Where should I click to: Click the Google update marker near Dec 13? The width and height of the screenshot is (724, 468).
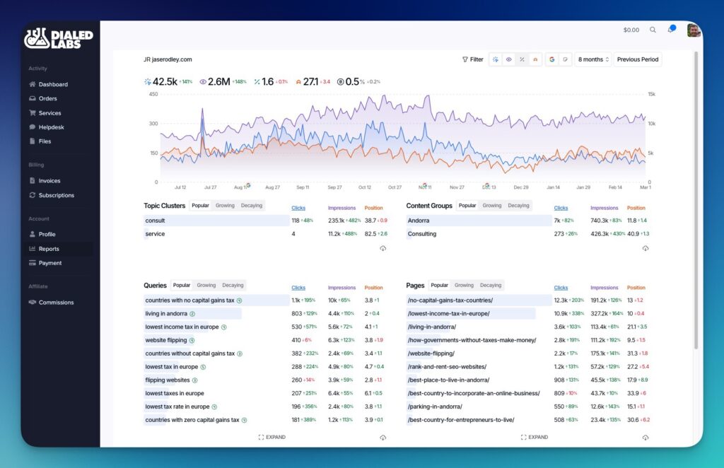pyautogui.click(x=486, y=185)
